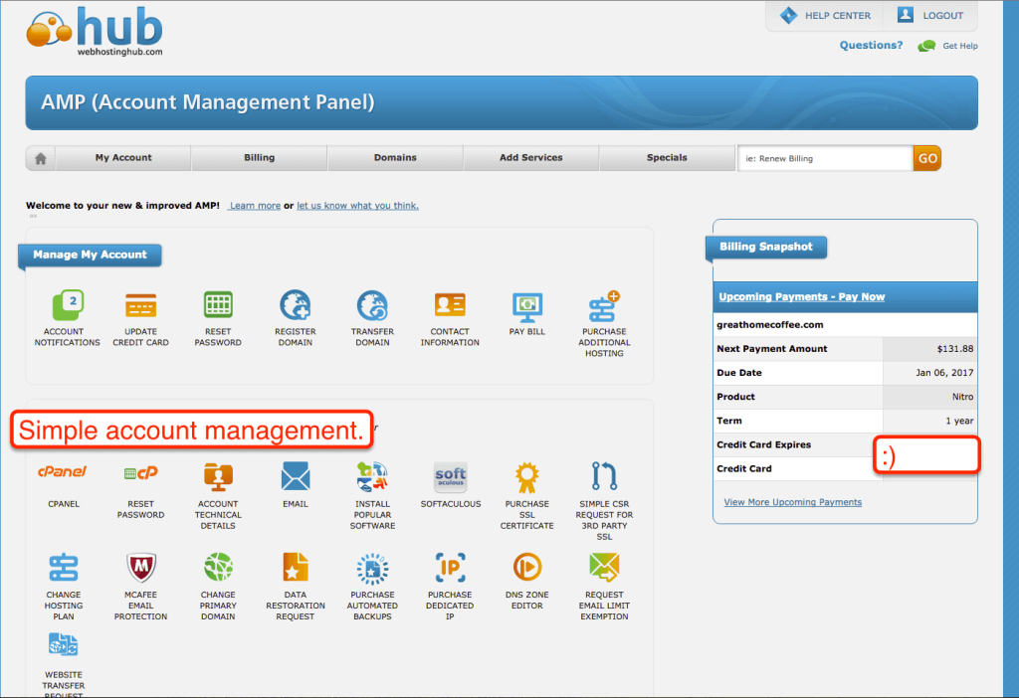The image size is (1019, 698).
Task: Select the Purchase Additional Hosting icon
Action: click(604, 306)
